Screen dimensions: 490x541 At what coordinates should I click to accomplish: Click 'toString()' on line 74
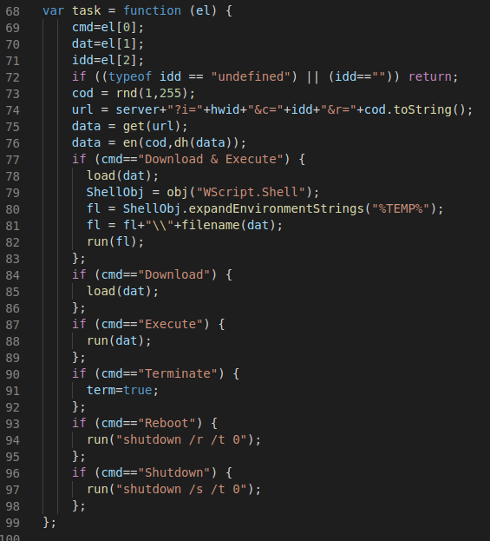[429, 109]
